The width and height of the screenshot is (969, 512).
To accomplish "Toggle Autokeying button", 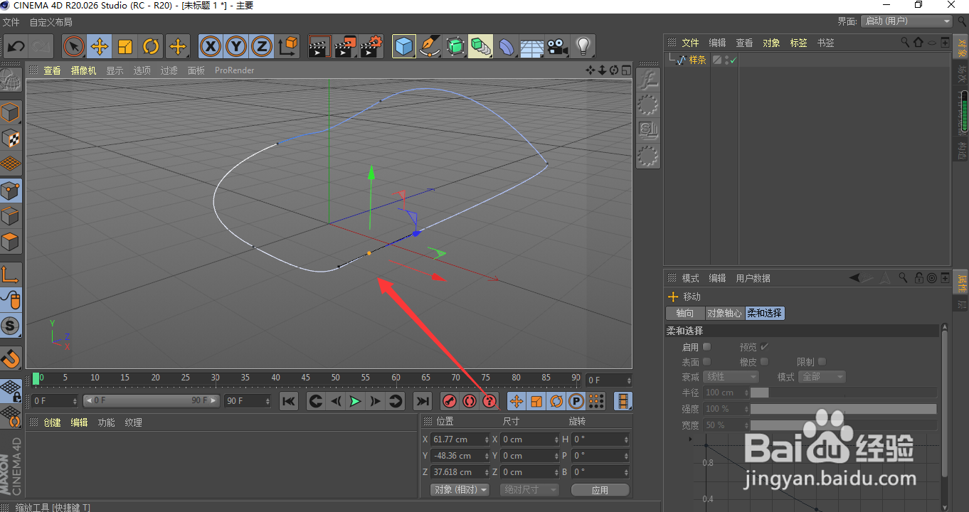I will 469,401.
